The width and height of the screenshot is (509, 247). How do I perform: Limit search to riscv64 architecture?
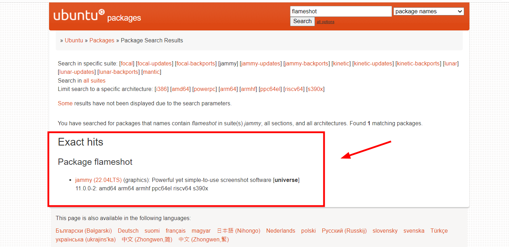coord(294,89)
